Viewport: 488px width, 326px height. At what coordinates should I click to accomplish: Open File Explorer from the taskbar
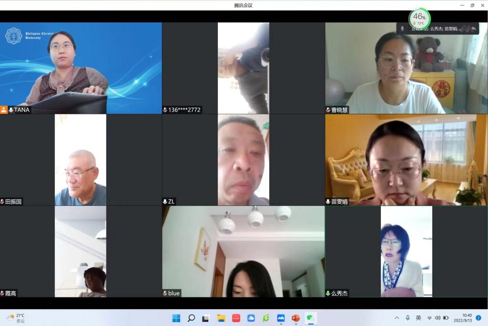coord(221,318)
